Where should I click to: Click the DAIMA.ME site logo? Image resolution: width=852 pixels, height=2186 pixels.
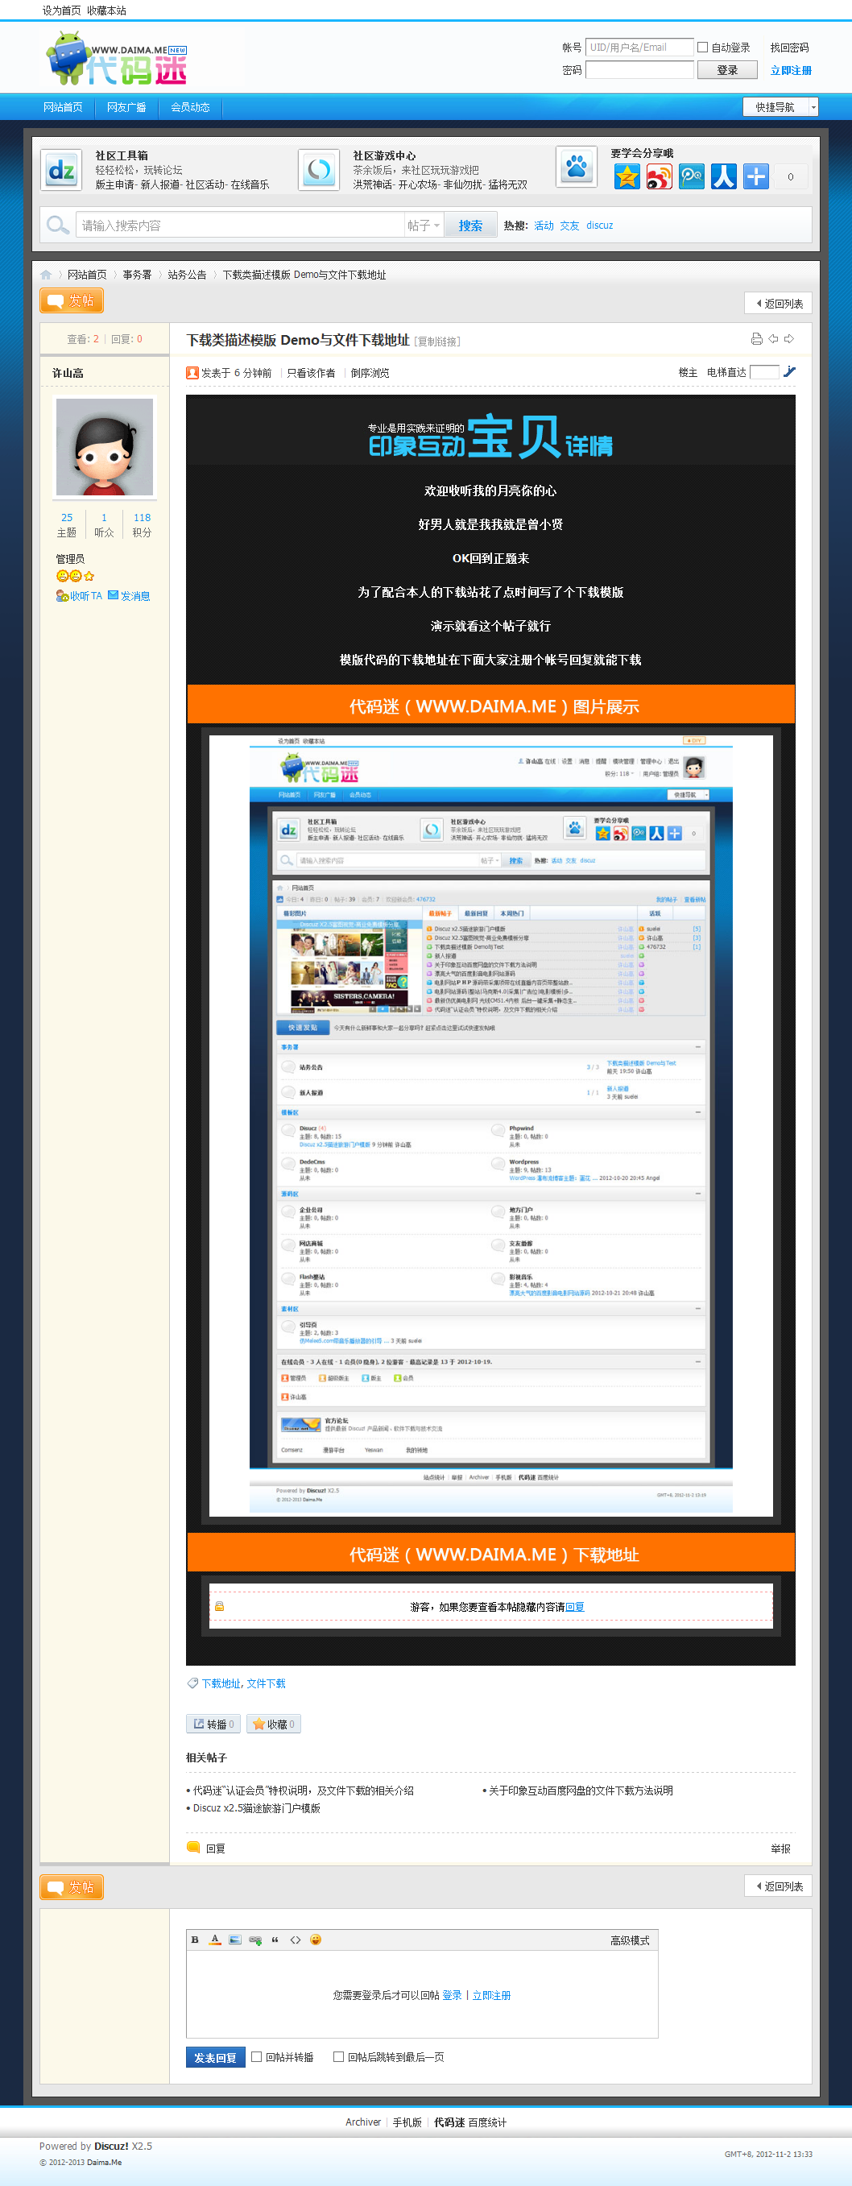pos(116,58)
